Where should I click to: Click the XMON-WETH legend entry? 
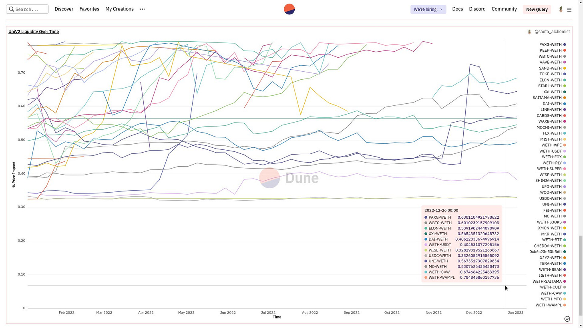(552, 228)
